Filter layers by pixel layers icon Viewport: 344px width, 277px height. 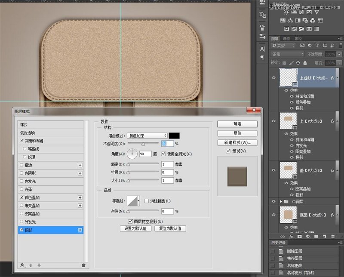point(302,46)
